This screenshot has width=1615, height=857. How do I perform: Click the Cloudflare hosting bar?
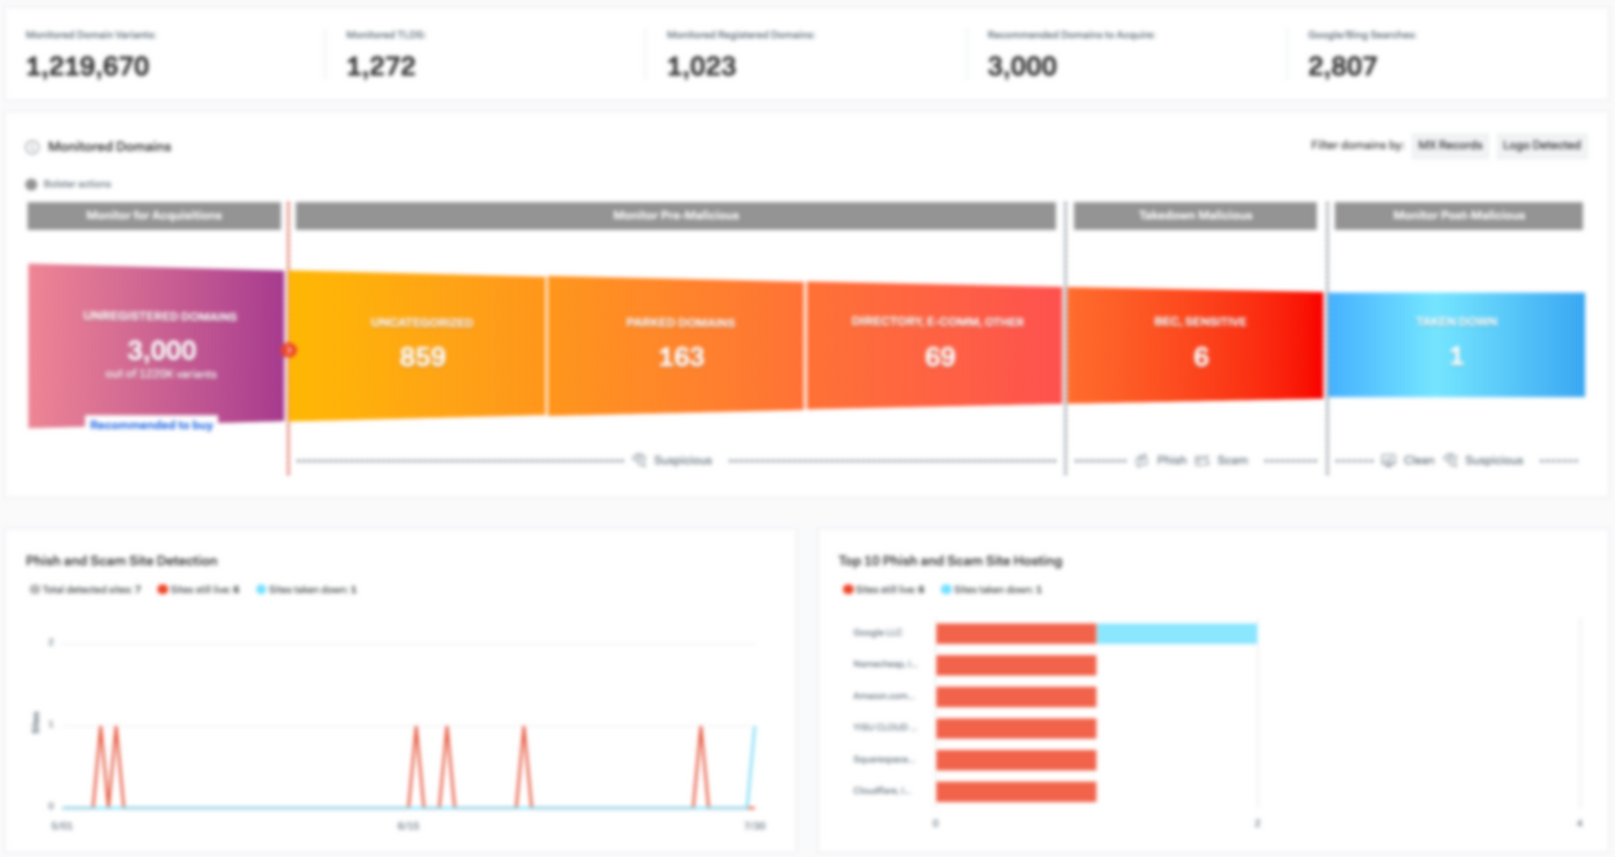click(x=1016, y=792)
